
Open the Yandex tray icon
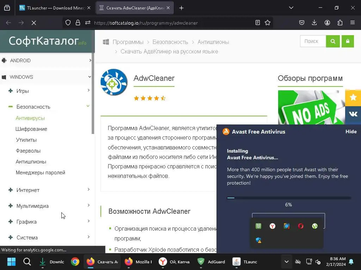(273, 226)
